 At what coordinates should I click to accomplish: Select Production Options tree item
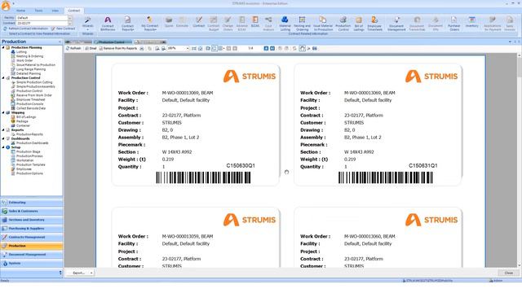(29, 173)
